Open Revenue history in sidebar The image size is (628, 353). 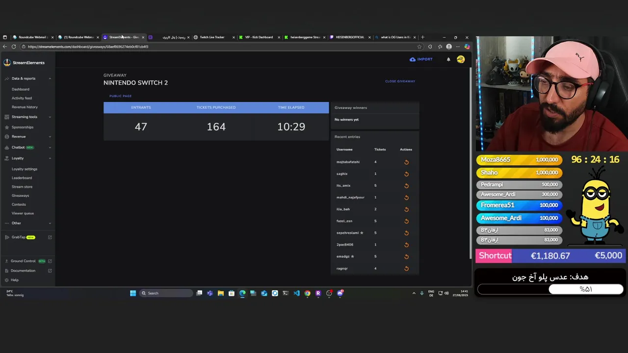(x=25, y=107)
